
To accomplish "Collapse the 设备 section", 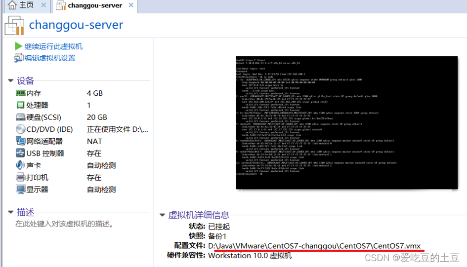I will [x=11, y=80].
